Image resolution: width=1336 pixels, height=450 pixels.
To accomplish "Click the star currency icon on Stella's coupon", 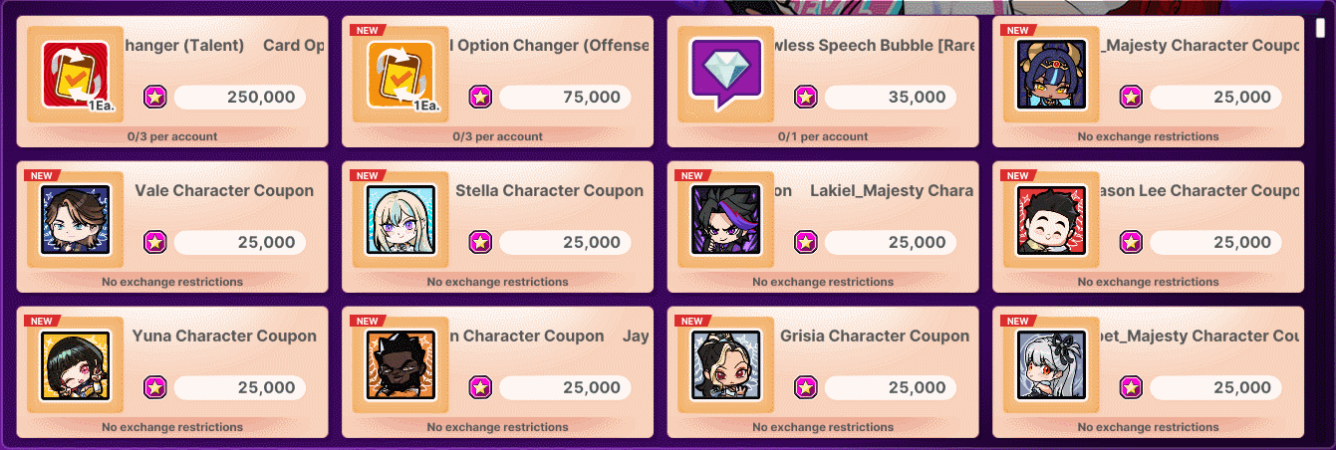I will [x=480, y=242].
